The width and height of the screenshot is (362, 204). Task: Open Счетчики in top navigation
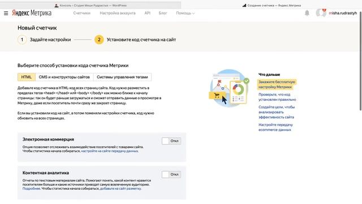point(81,13)
